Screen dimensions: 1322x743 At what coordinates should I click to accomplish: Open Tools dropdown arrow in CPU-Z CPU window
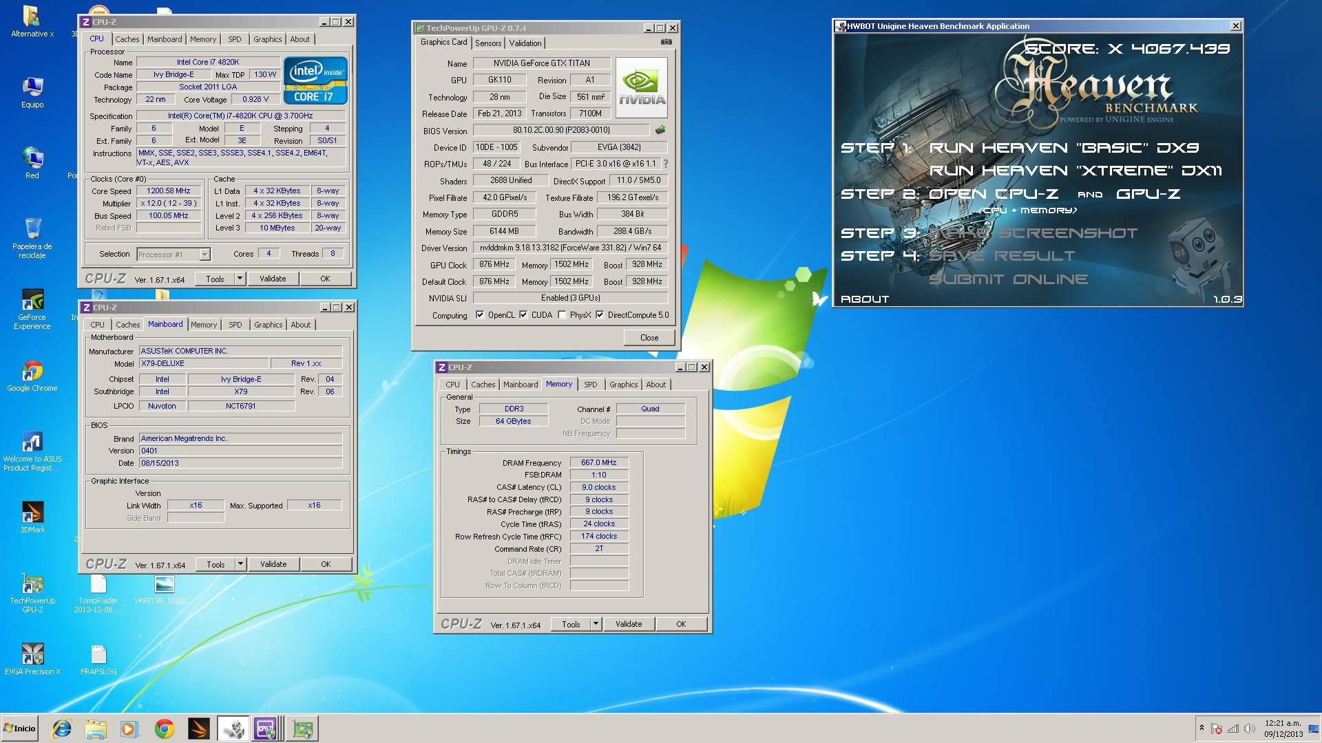click(240, 279)
